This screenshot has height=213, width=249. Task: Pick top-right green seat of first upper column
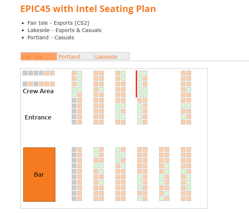tap(80, 73)
